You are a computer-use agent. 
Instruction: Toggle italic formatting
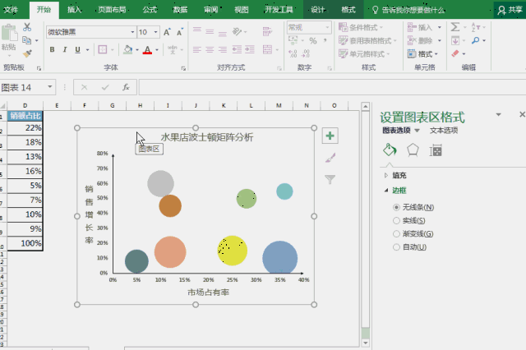point(65,49)
